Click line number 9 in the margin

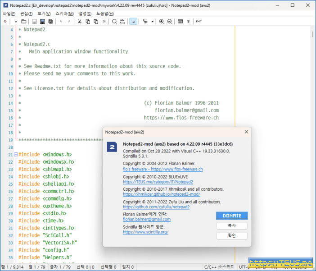tap(12, 66)
